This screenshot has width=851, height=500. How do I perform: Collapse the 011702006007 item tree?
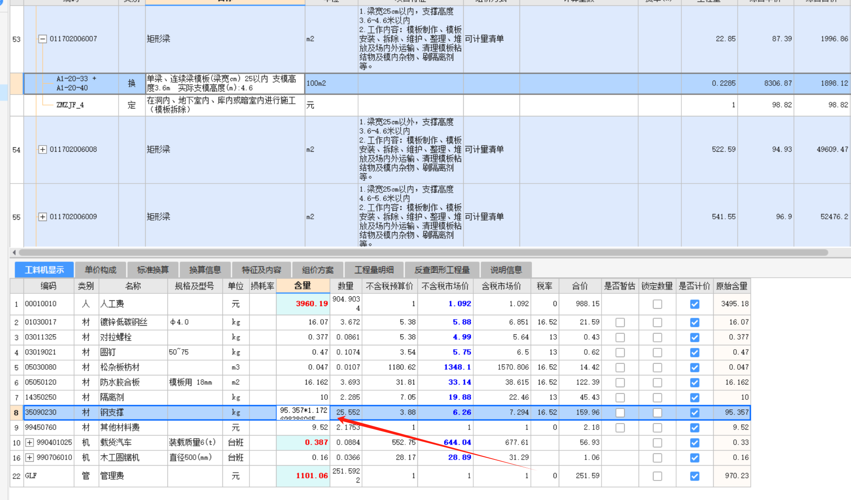point(42,39)
